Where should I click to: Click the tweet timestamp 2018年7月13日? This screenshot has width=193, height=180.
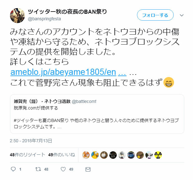point(31,141)
